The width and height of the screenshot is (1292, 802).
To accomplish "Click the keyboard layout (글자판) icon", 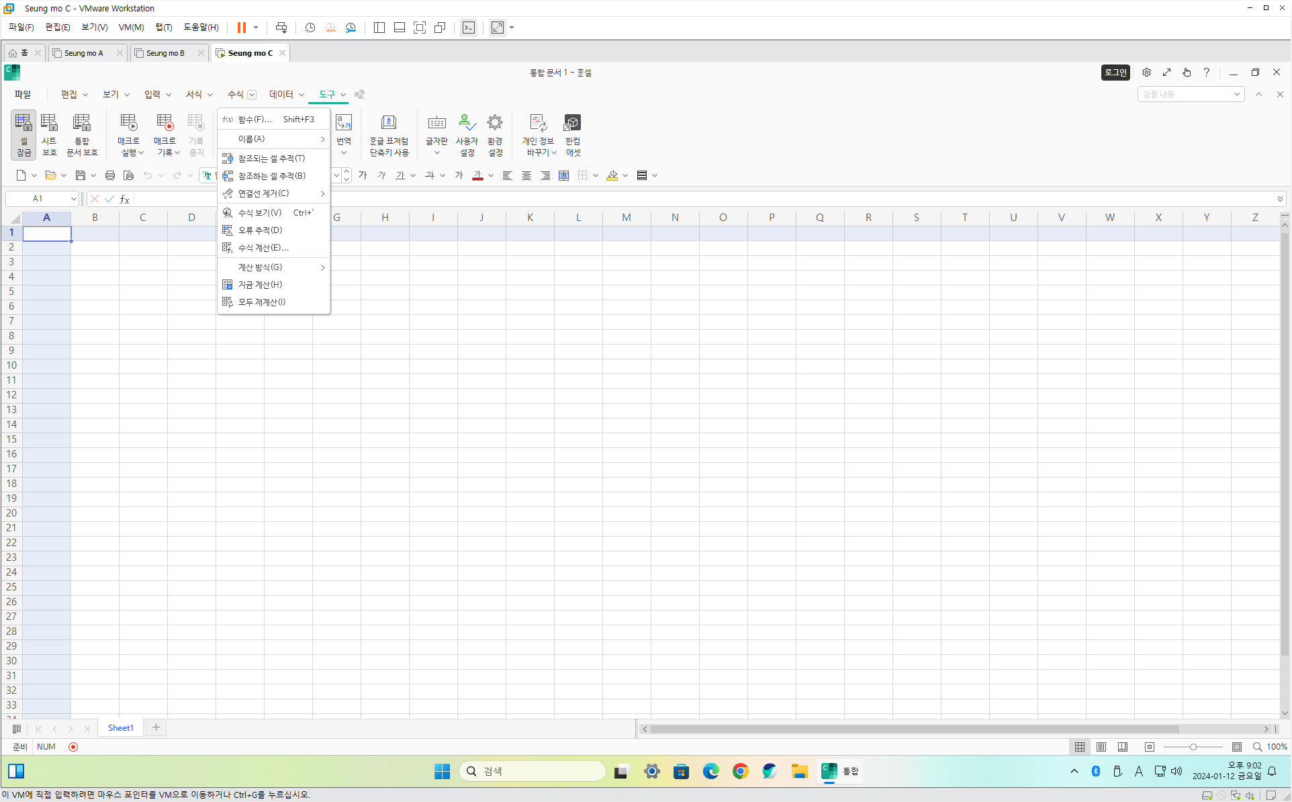I will (x=436, y=135).
